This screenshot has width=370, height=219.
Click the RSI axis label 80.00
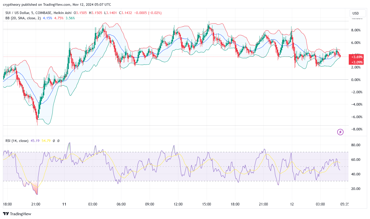coord(356,145)
